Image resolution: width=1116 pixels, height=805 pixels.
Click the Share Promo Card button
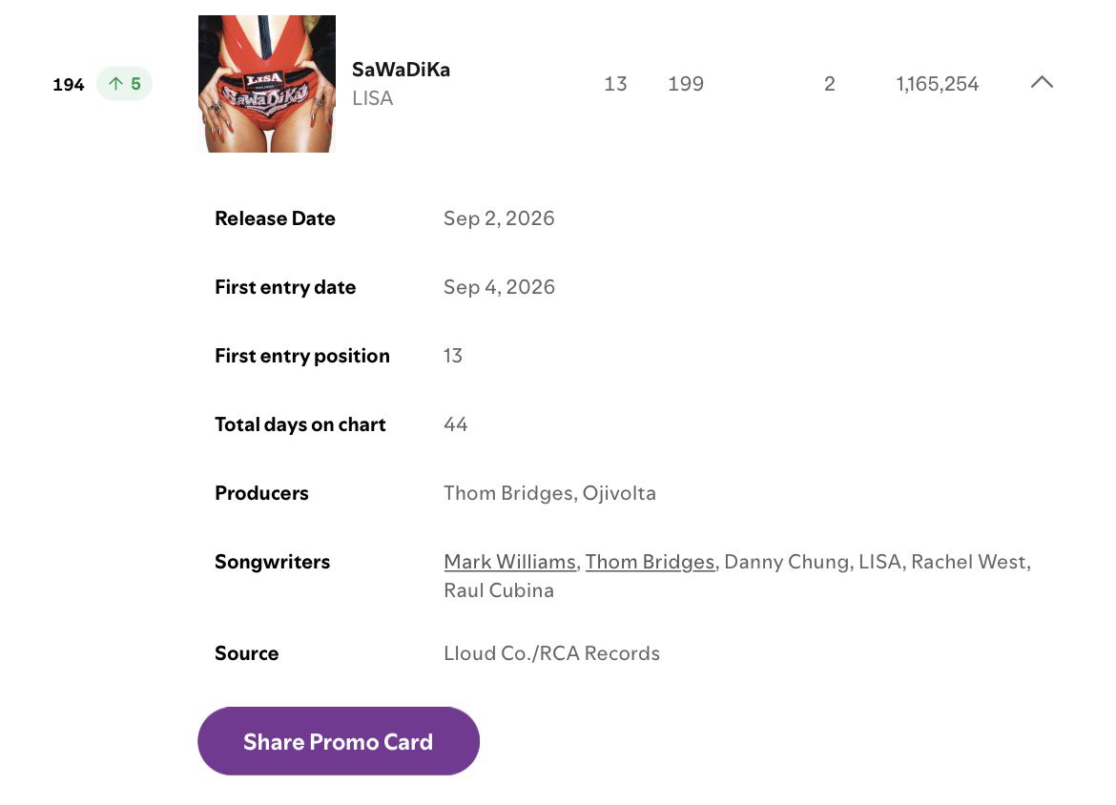(x=339, y=741)
